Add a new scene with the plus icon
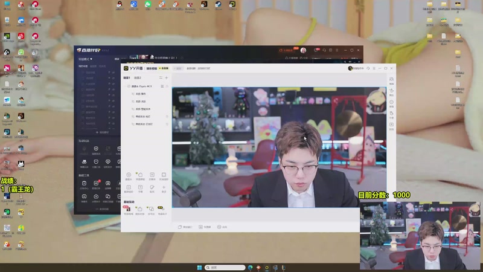This screenshot has width=483, height=272. [167, 78]
